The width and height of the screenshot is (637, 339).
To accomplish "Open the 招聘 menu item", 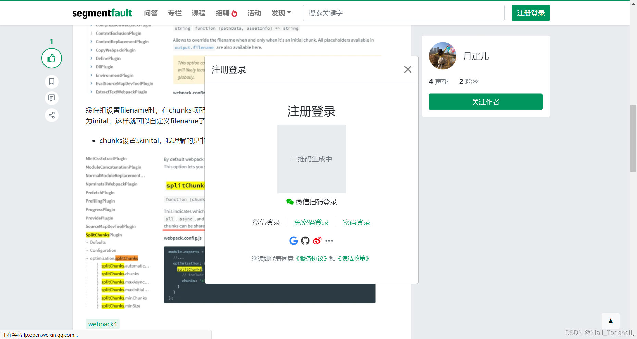I will click(x=226, y=13).
